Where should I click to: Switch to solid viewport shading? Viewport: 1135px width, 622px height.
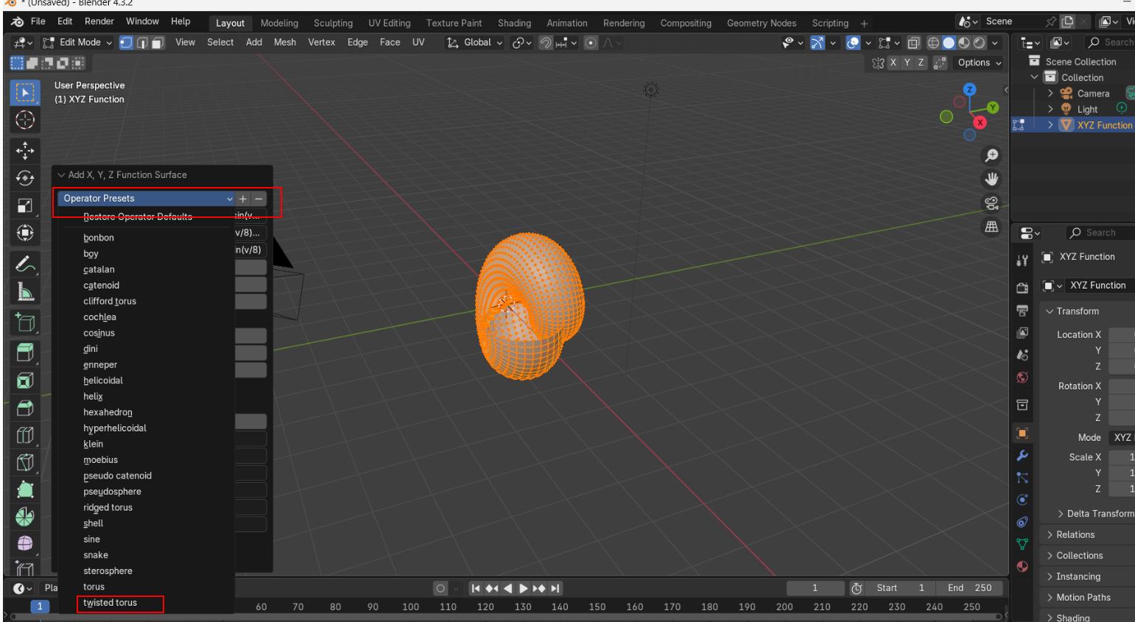[x=950, y=43]
